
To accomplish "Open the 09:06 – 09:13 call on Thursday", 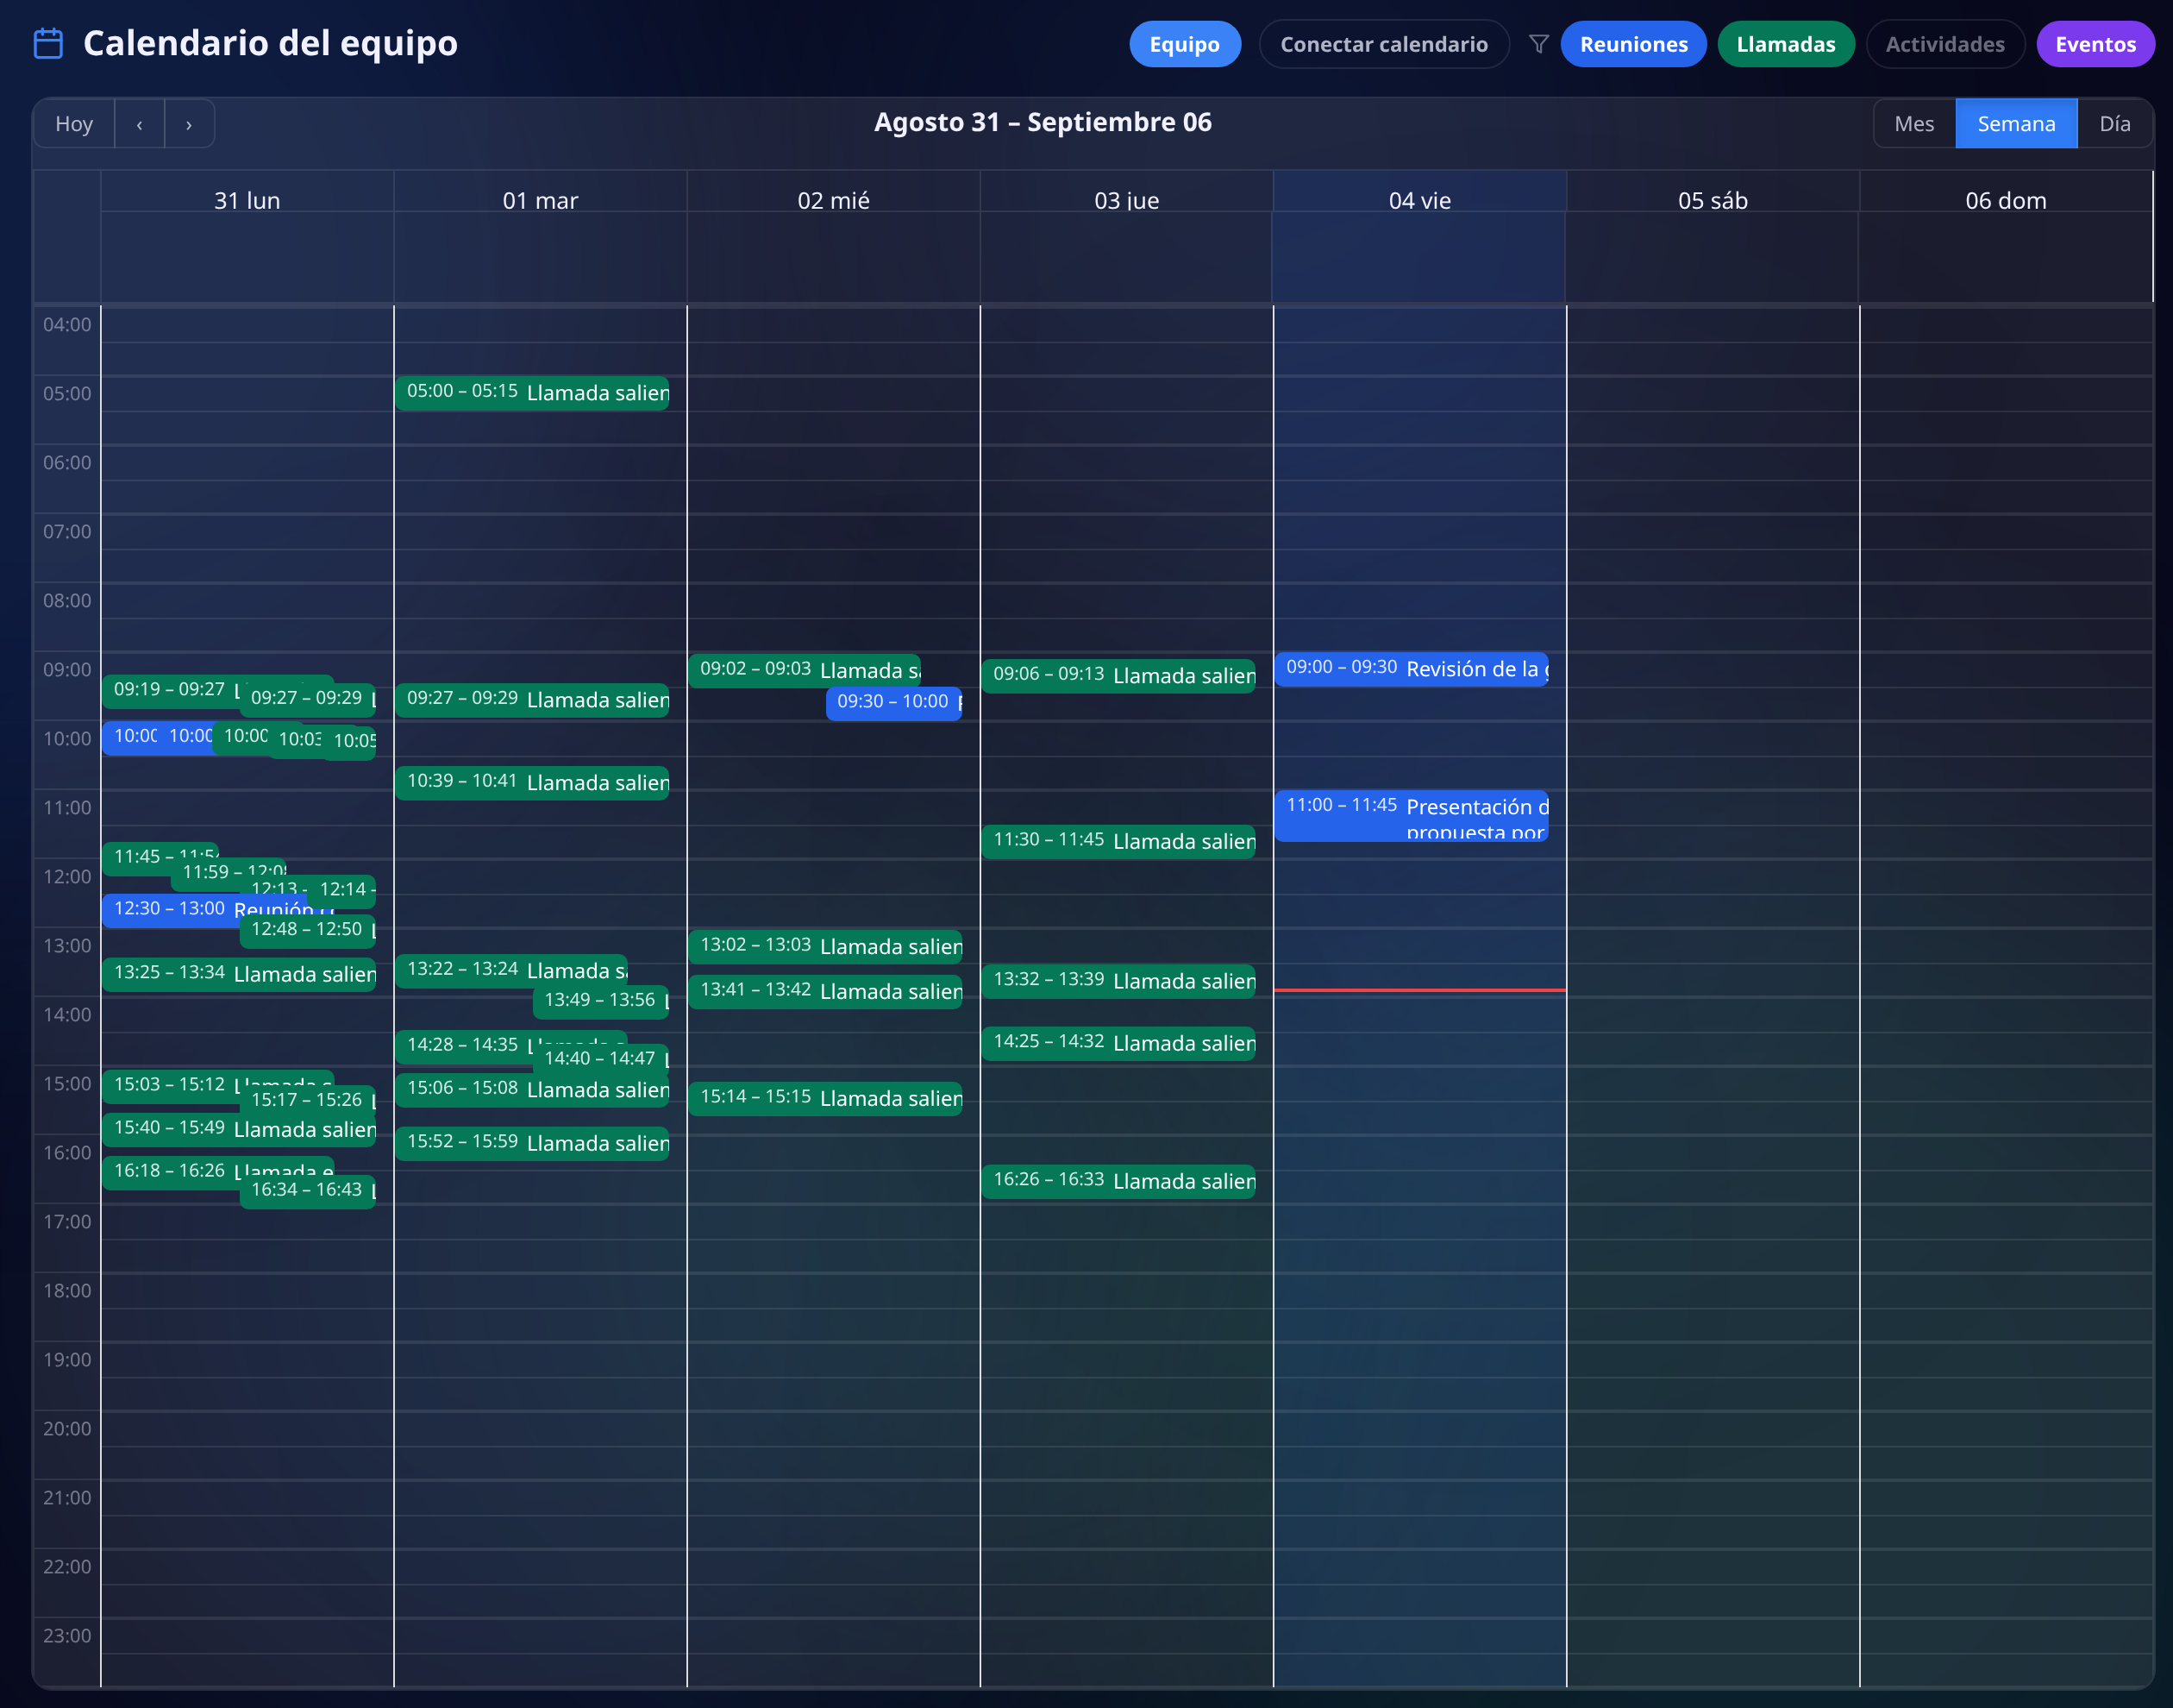I will (x=1118, y=676).
